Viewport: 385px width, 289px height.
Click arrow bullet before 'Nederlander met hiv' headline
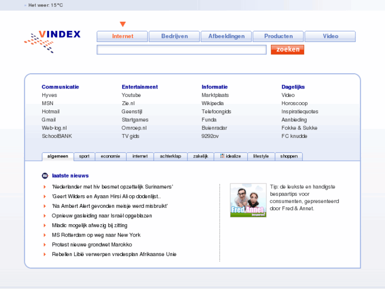pyautogui.click(x=44, y=187)
